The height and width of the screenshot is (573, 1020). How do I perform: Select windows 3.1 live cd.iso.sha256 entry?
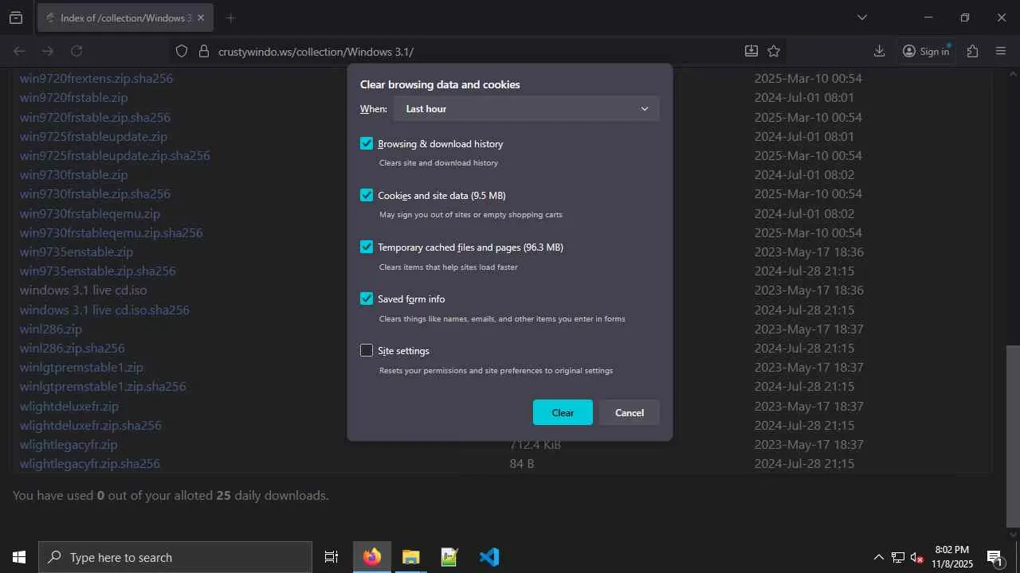coord(105,310)
